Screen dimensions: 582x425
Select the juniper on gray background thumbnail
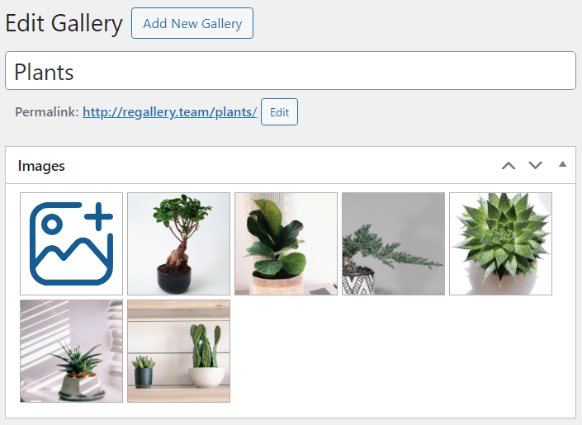393,244
